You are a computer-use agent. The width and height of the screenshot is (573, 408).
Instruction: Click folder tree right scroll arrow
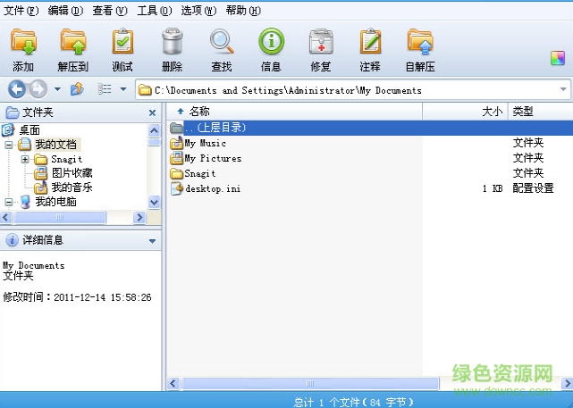[x=139, y=218]
